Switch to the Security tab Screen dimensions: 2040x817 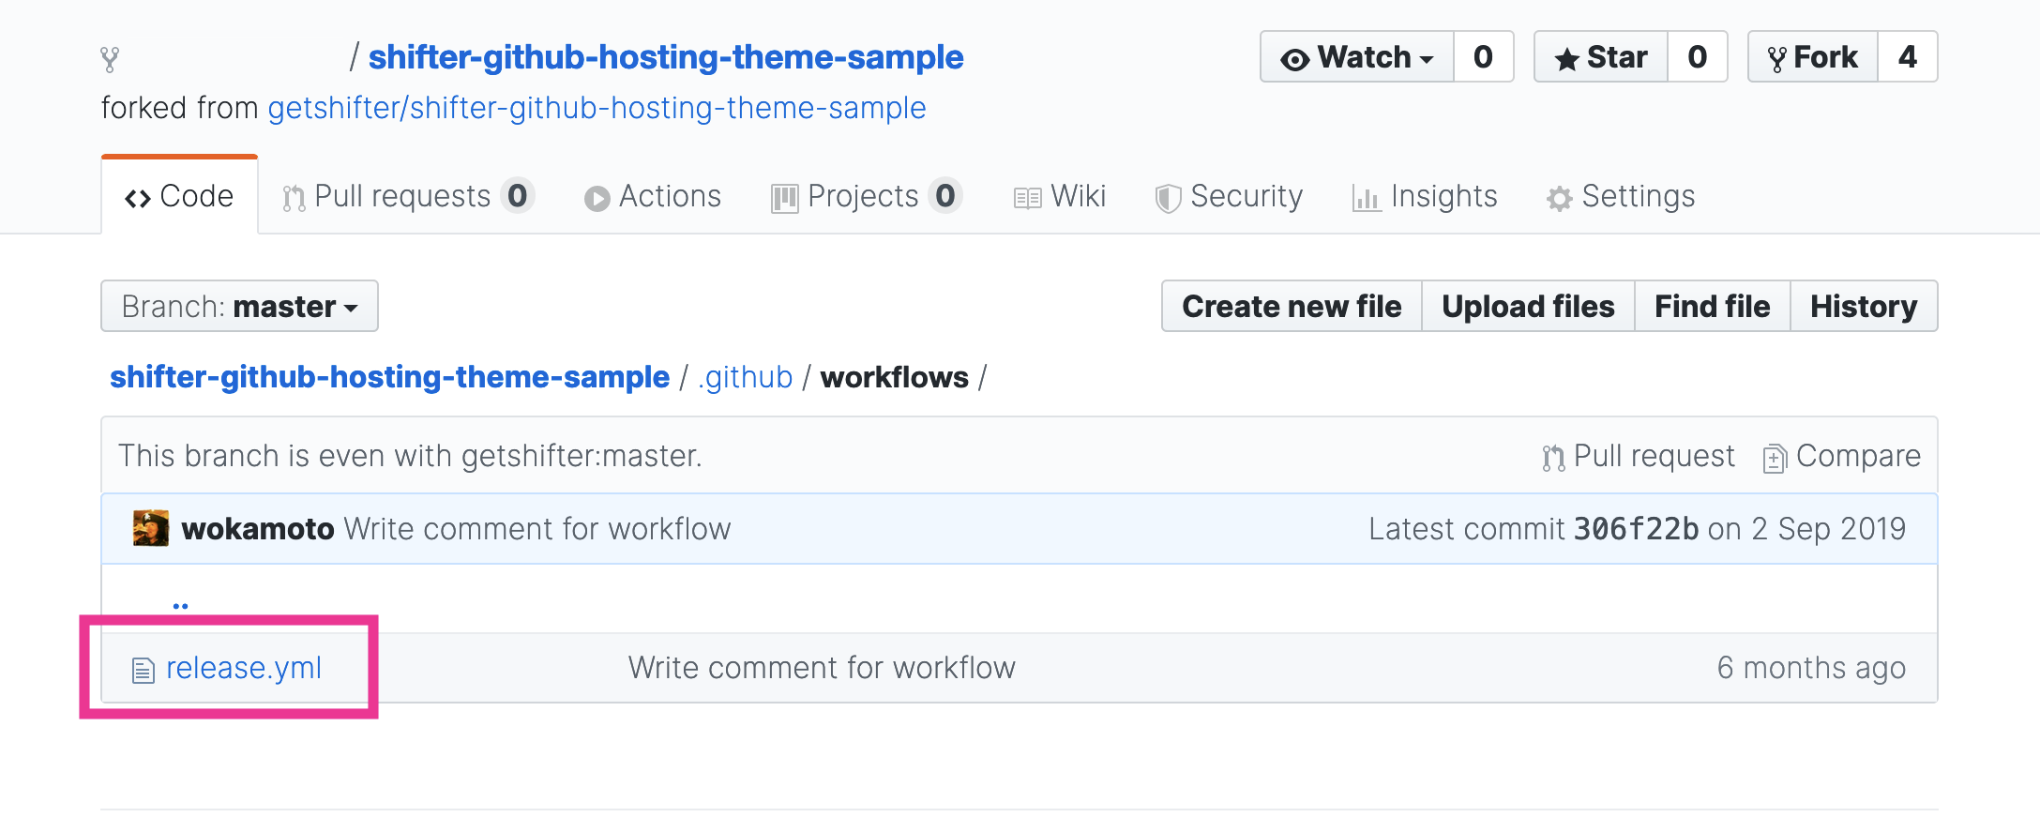coord(1229,196)
